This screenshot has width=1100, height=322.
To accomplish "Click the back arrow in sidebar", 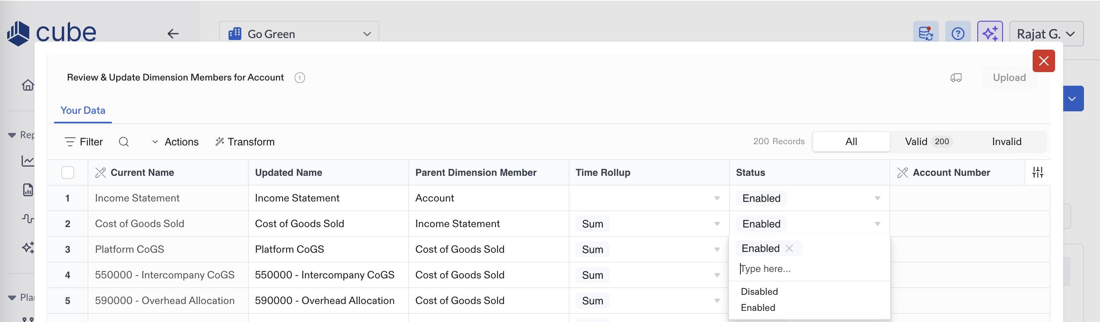I will click(173, 34).
